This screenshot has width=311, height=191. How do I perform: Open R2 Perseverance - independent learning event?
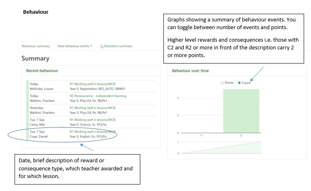(x=98, y=96)
